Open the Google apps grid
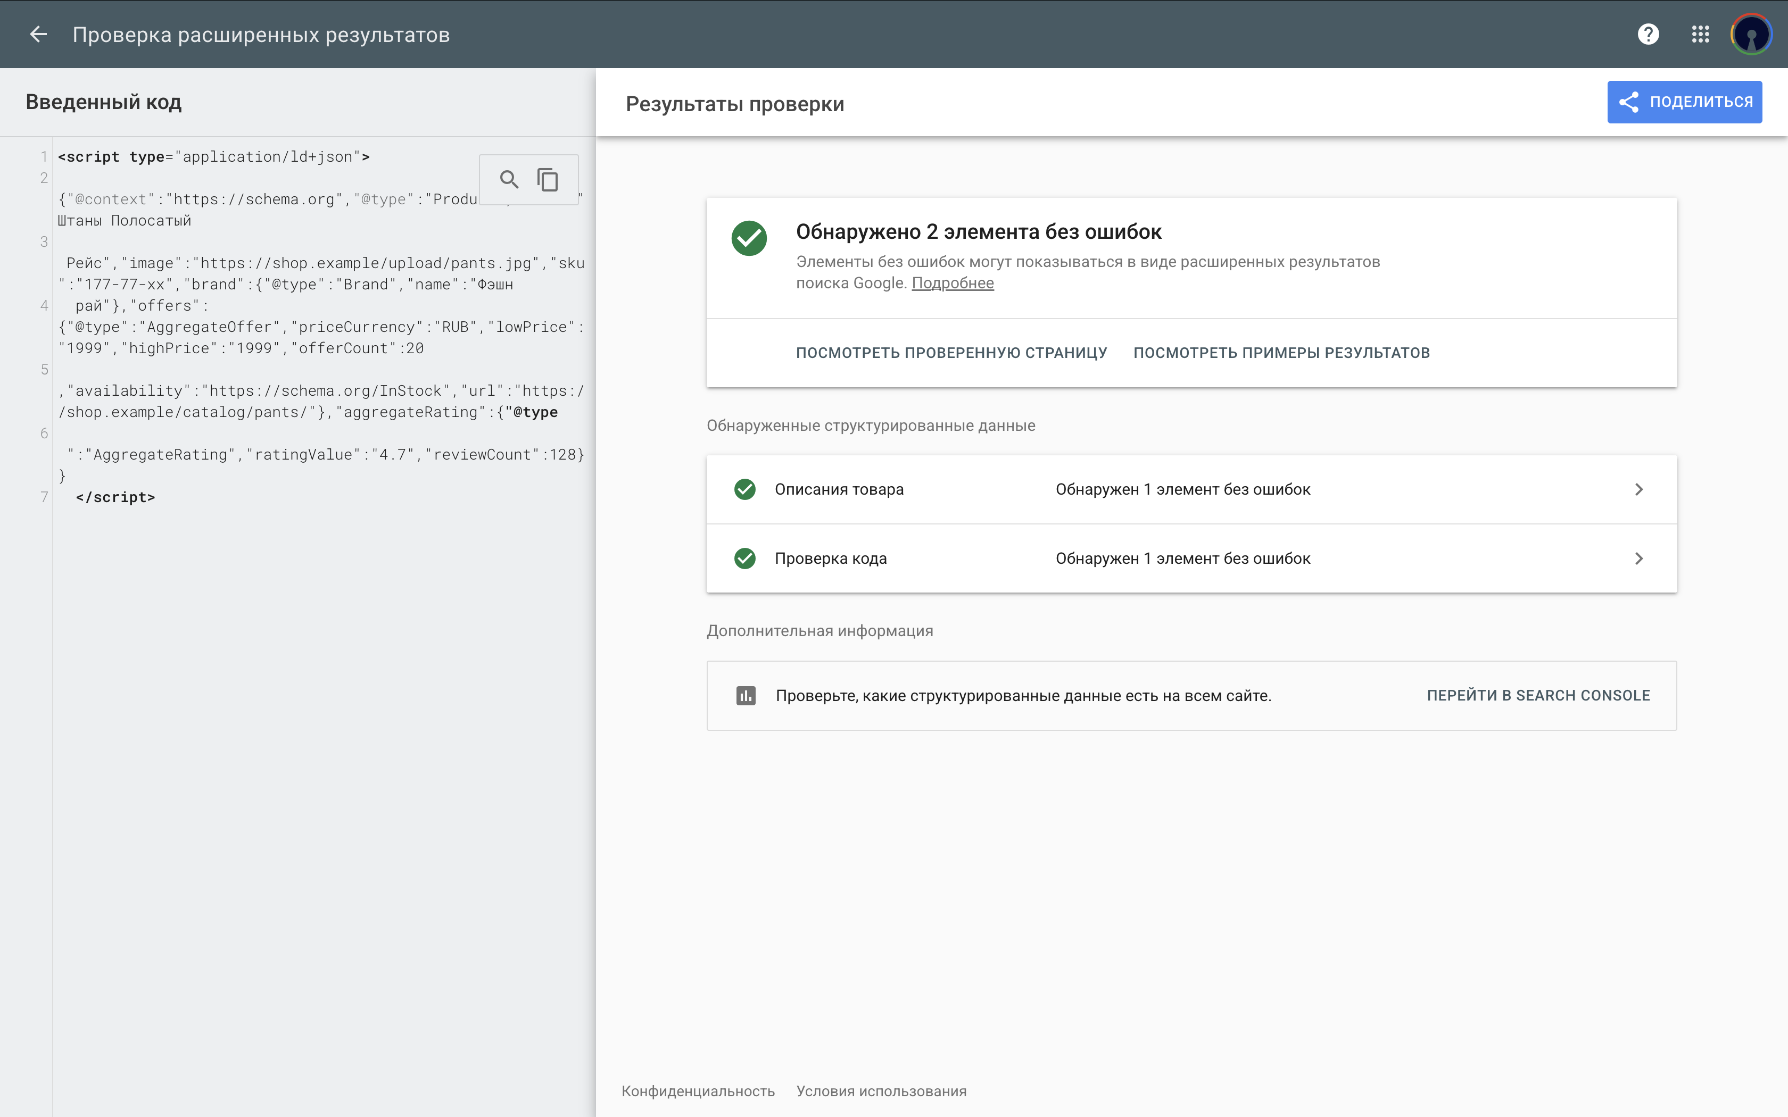Screen dimensions: 1788x1117 coord(1700,34)
